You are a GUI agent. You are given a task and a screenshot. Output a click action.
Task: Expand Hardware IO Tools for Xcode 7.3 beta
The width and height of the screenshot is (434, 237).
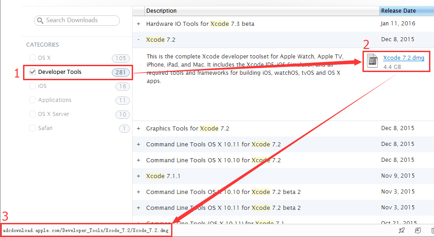pos(138,24)
